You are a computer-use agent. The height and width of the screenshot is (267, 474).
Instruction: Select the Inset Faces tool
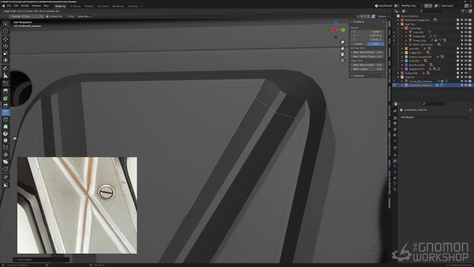(5, 99)
